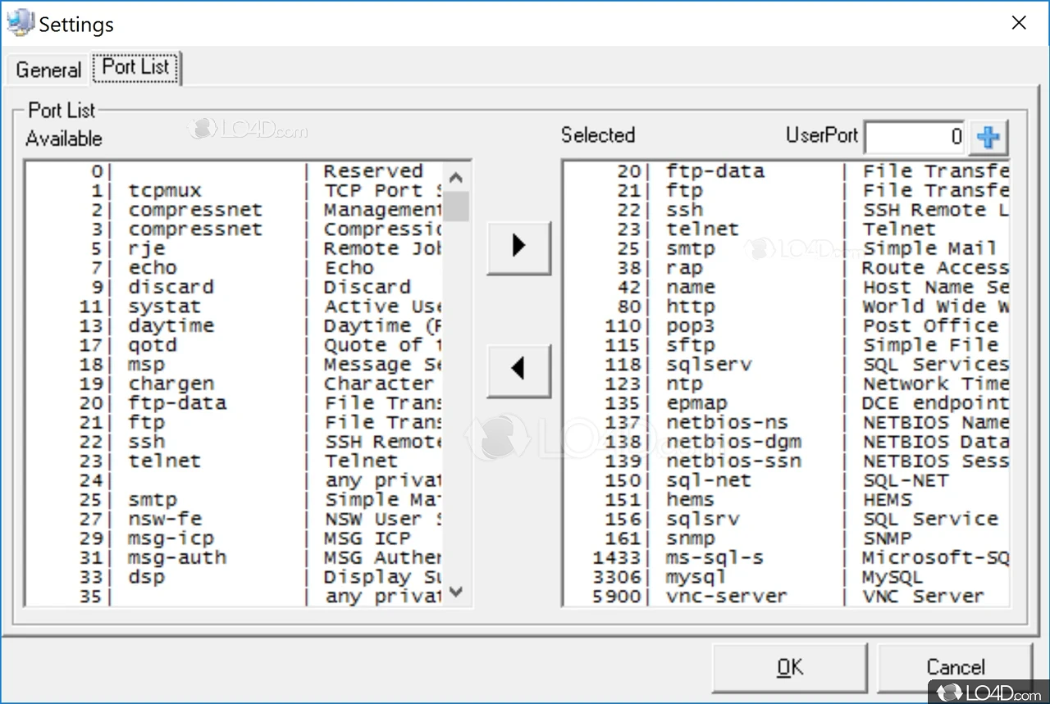
Task: Click the Available list scroll up arrow
Action: [x=457, y=177]
